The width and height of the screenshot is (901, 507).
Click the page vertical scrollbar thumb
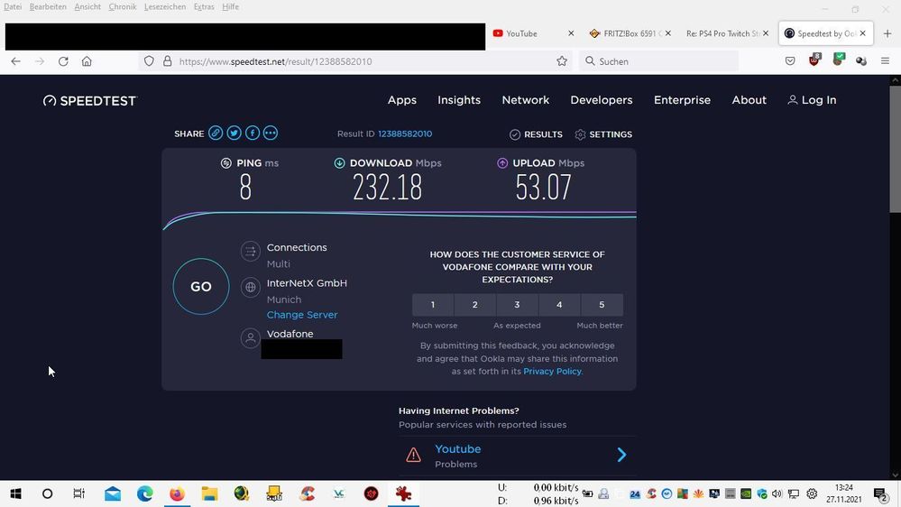896,150
